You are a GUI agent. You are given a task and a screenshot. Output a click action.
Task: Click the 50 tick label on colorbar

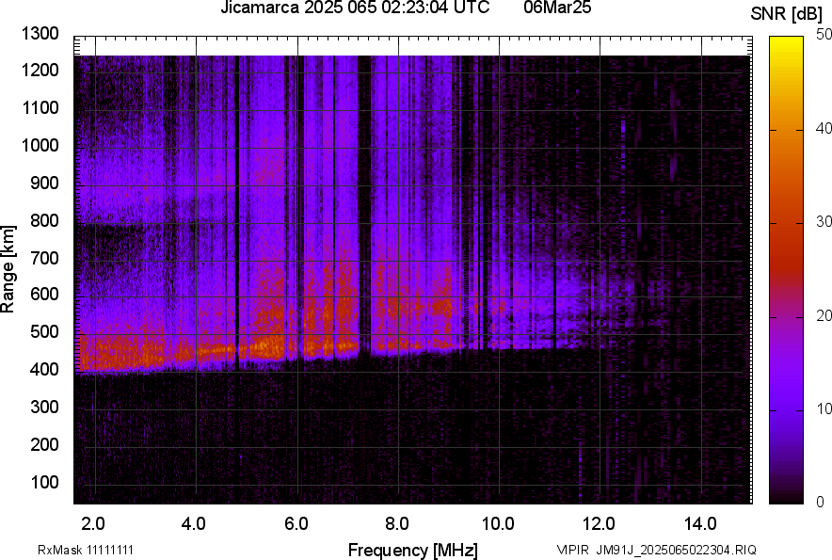pos(824,35)
